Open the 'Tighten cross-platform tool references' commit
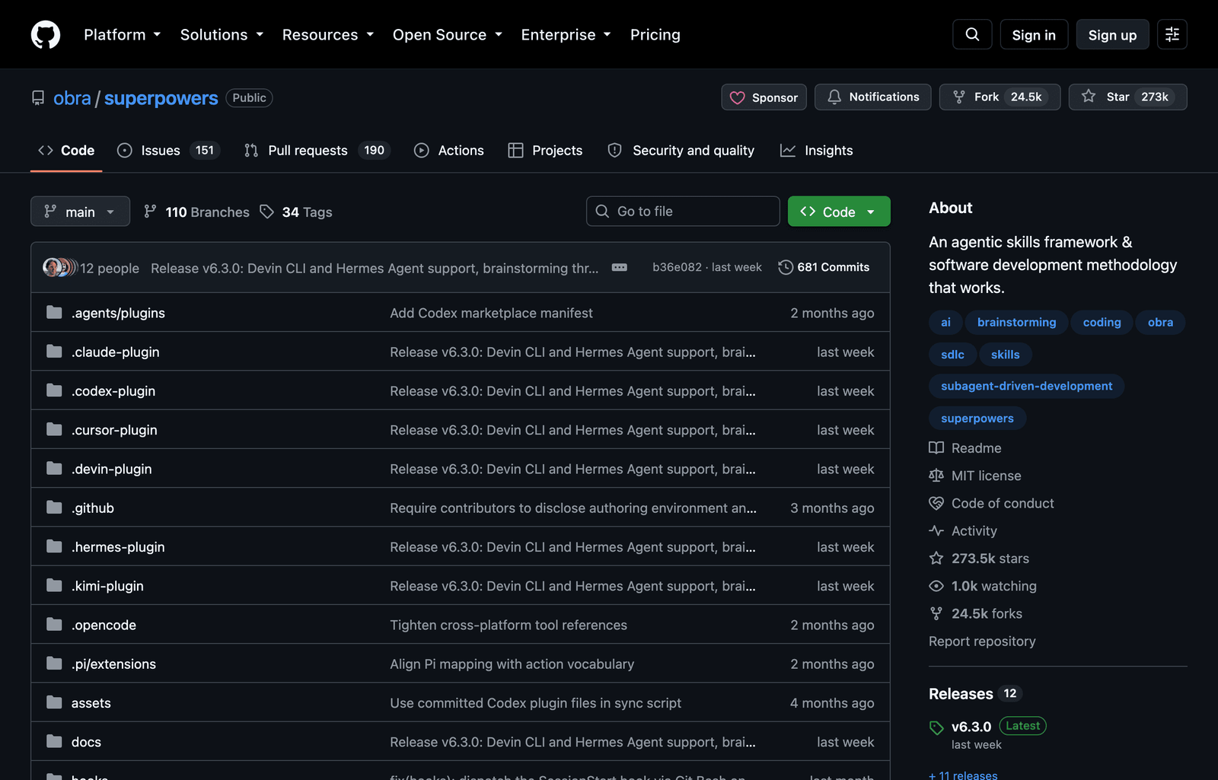This screenshot has height=780, width=1218. point(509,625)
